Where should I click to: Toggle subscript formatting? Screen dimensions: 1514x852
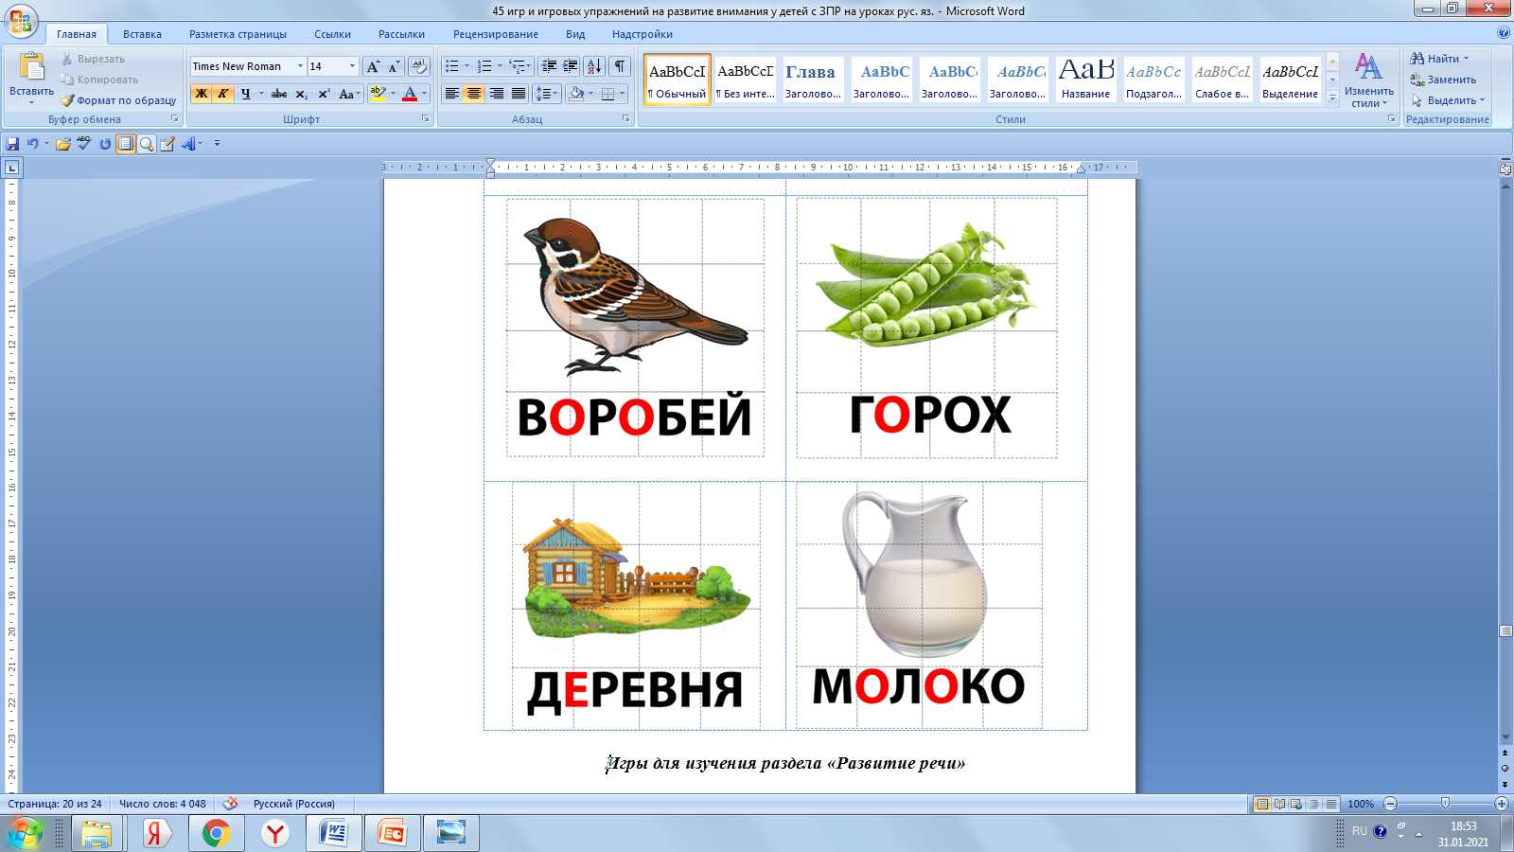(301, 94)
